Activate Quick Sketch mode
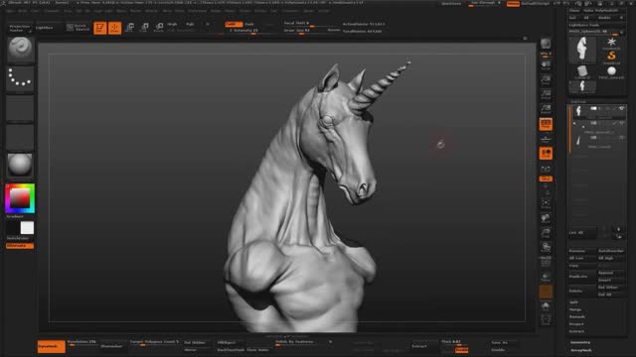This screenshot has width=636, height=357. click(78, 28)
